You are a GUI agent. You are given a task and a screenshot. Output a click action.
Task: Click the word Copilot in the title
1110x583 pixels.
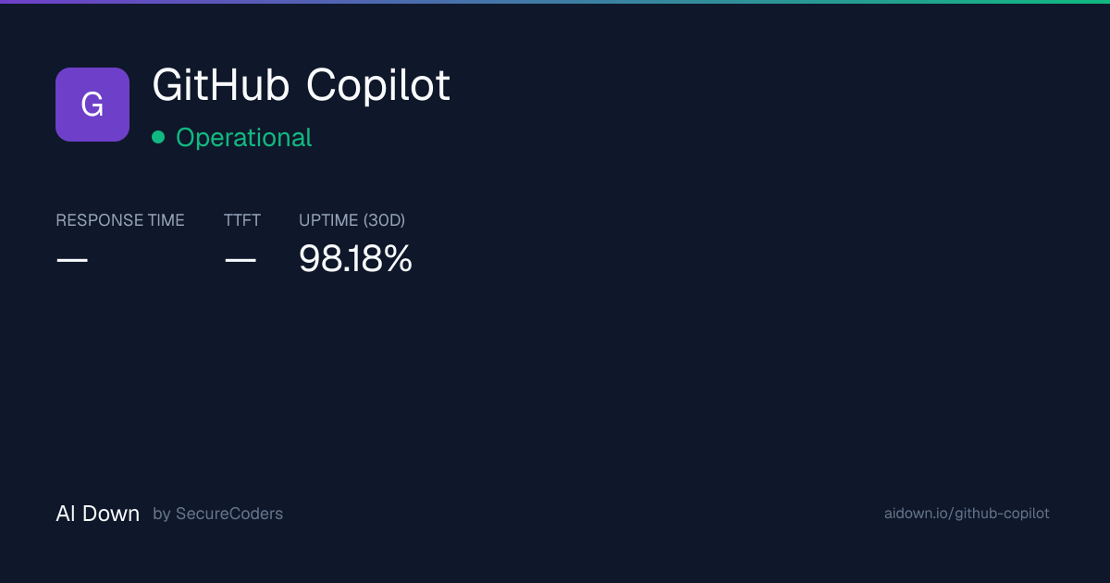pos(378,85)
